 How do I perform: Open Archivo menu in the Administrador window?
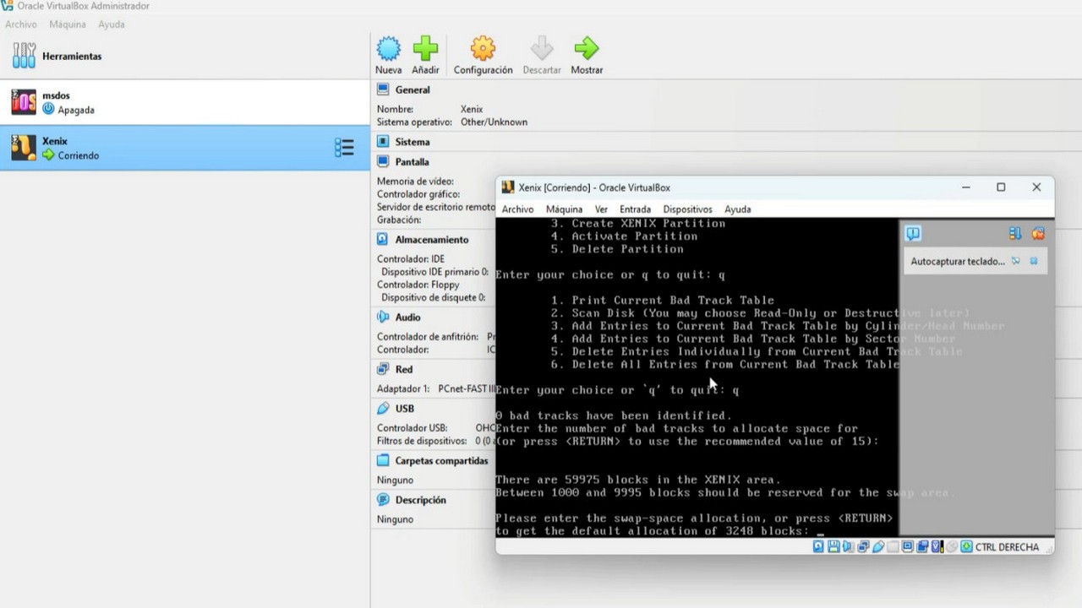[x=21, y=24]
